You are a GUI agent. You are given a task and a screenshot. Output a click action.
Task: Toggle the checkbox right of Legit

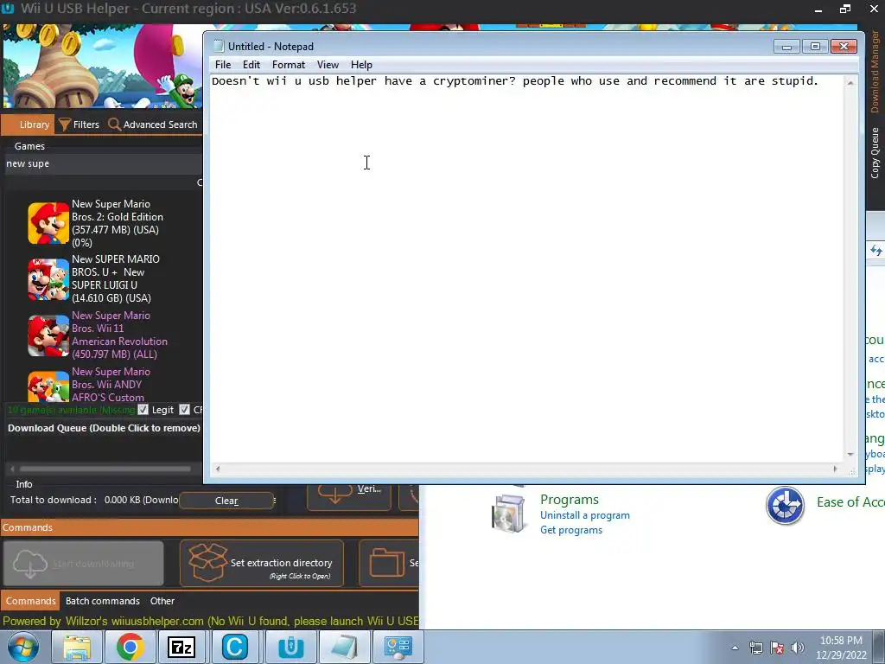[184, 409]
